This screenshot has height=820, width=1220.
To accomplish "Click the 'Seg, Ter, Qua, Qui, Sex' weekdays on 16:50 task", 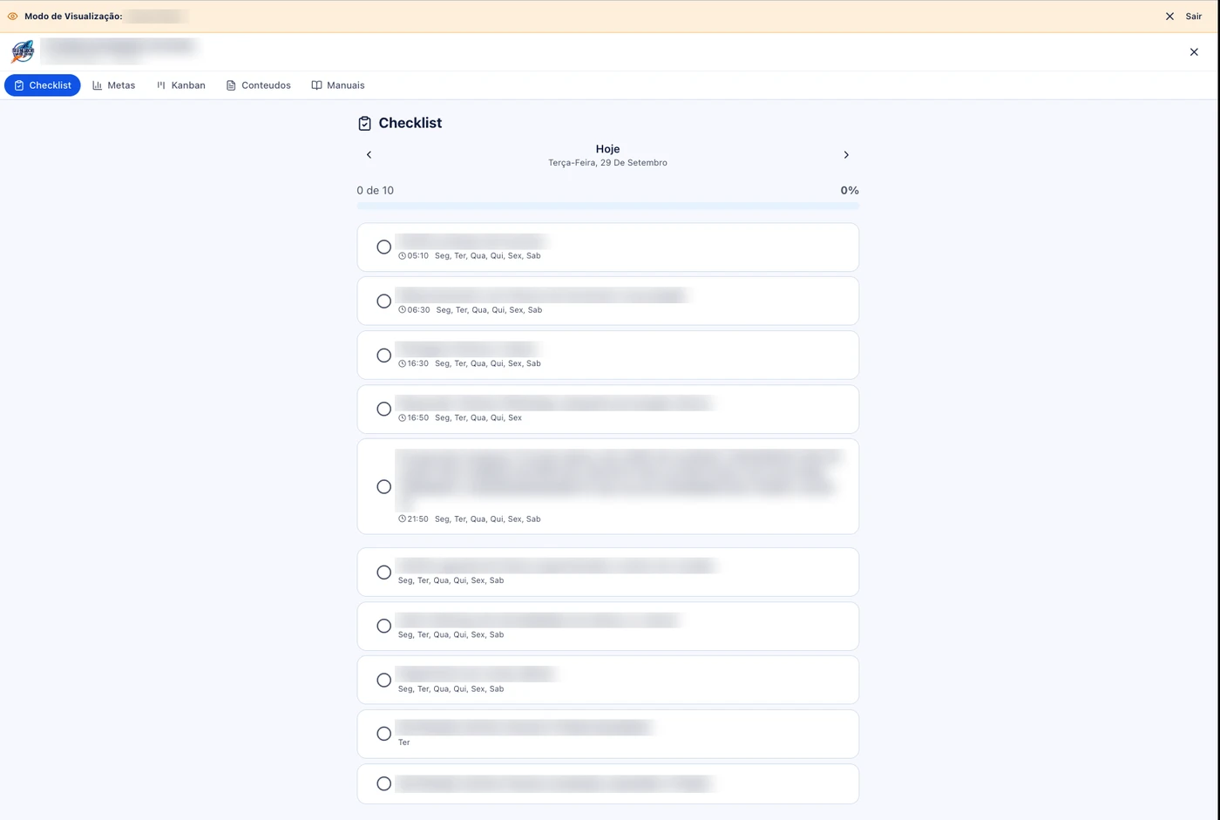I will click(478, 418).
